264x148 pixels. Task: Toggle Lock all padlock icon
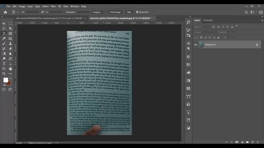tap(218, 38)
